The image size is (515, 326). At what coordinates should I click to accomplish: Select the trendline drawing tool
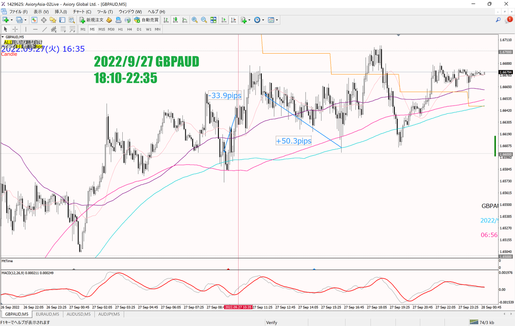click(x=45, y=29)
